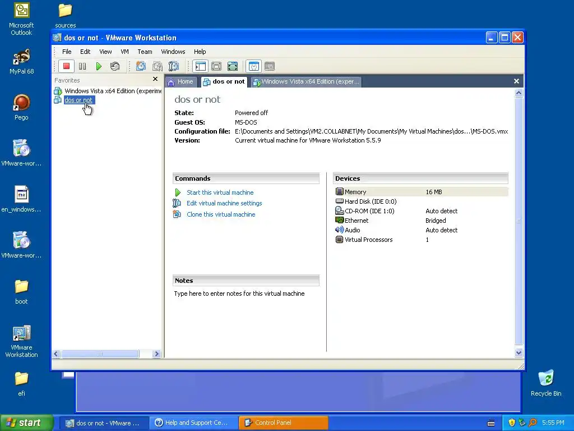Screen dimensions: 574x431
Task: Click the Audio speaker icon in Devices
Action: [x=339, y=230]
